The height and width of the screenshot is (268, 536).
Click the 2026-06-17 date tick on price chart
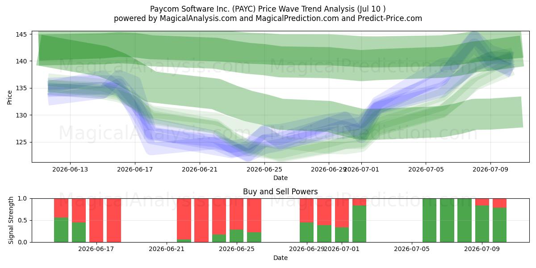pyautogui.click(x=135, y=169)
